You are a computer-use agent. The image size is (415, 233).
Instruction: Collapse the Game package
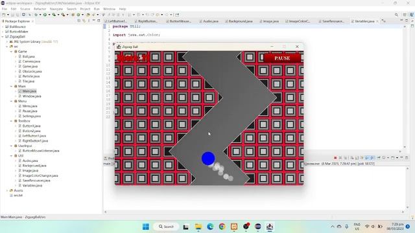12,52
